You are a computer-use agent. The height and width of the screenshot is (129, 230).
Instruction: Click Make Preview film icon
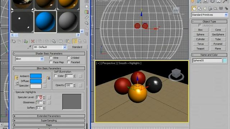[87, 18]
